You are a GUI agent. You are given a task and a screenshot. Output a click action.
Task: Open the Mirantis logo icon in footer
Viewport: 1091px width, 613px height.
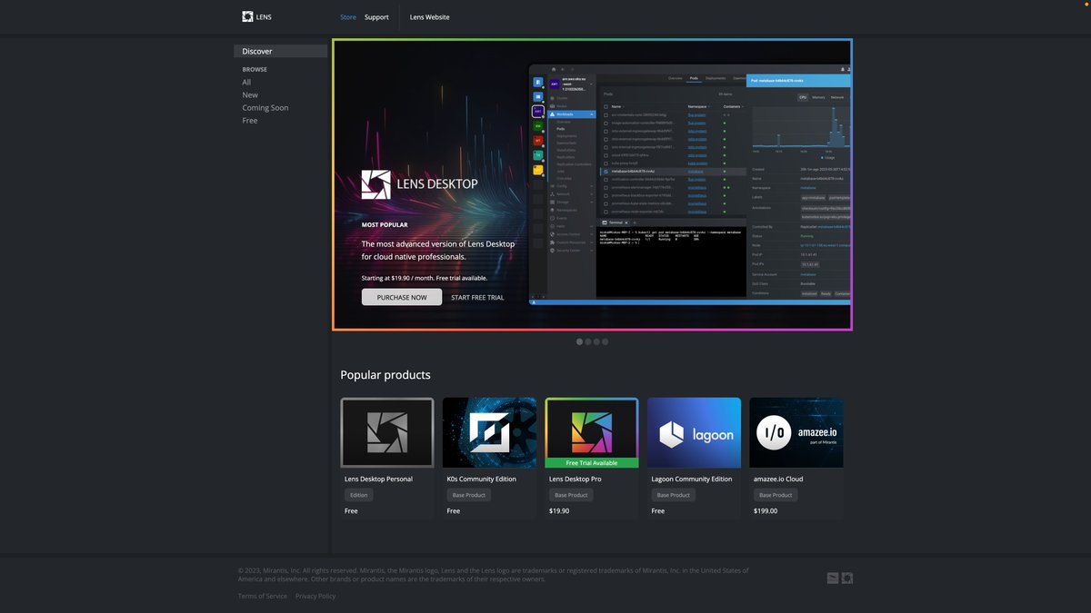click(833, 578)
